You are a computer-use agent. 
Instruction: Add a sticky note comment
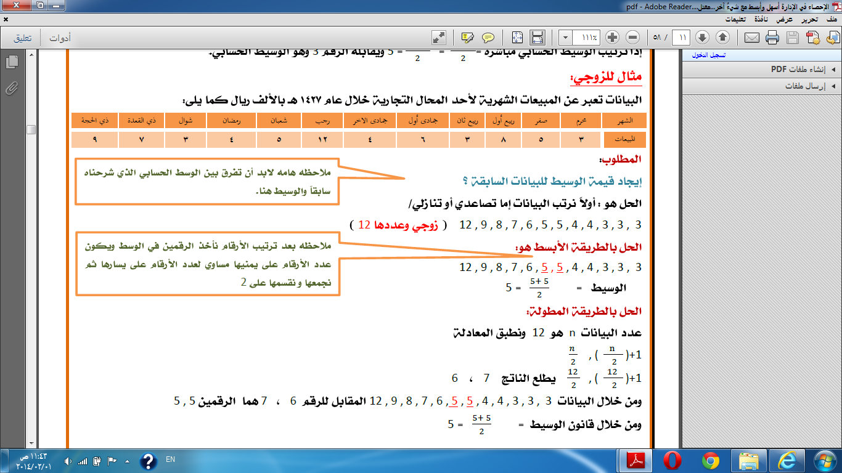488,38
